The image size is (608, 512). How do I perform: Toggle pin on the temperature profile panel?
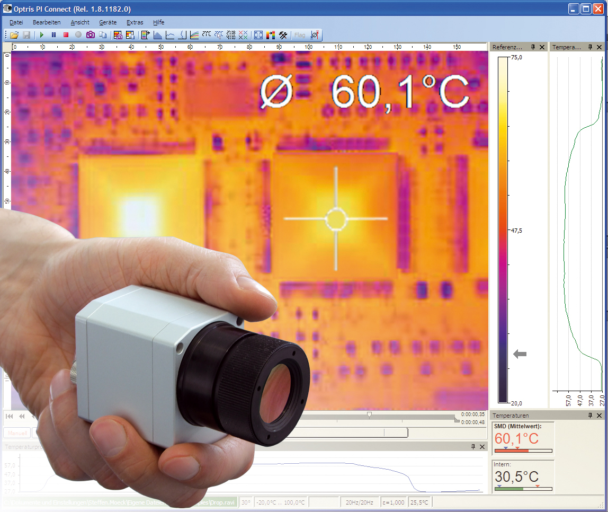[x=473, y=447]
